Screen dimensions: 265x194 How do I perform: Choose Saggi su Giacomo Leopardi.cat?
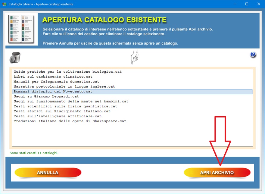click(x=46, y=96)
